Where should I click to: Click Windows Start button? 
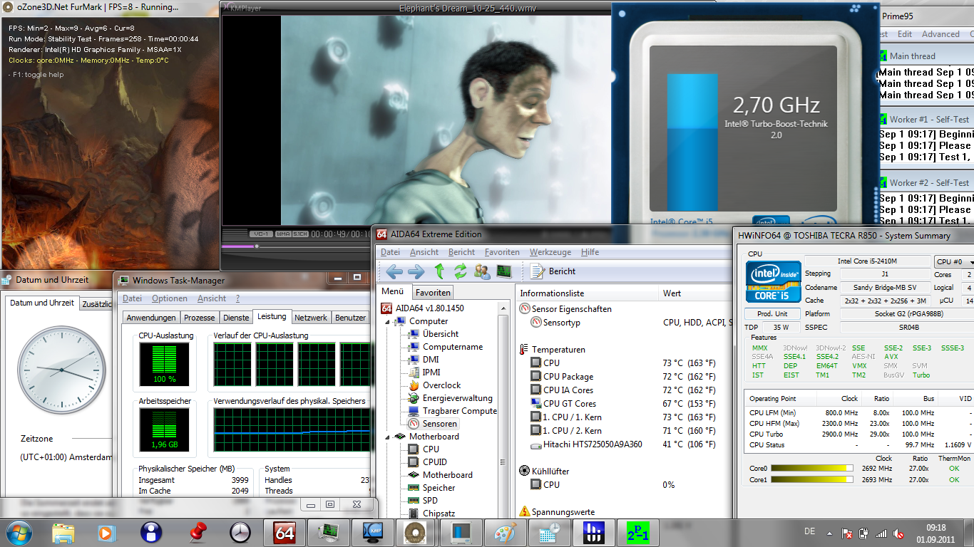click(19, 531)
